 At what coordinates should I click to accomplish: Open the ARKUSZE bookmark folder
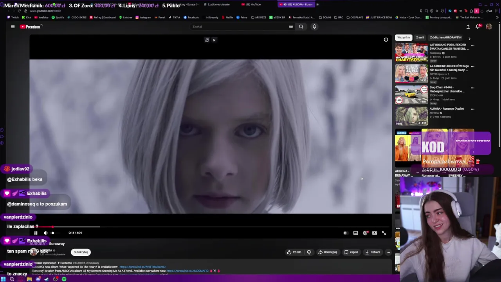coord(258,17)
